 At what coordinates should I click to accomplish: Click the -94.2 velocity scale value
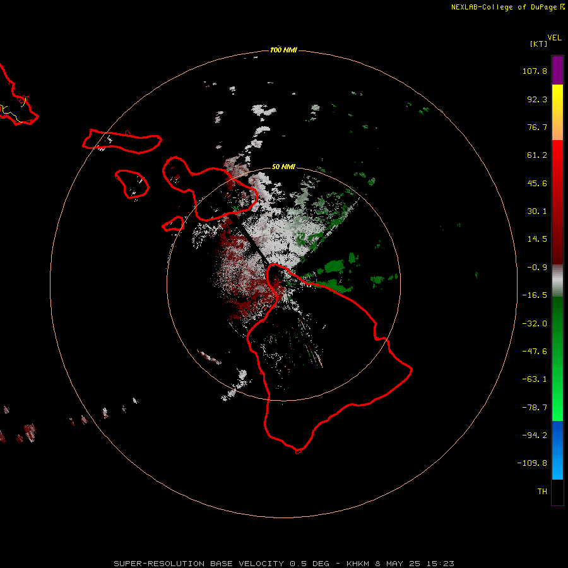point(535,435)
